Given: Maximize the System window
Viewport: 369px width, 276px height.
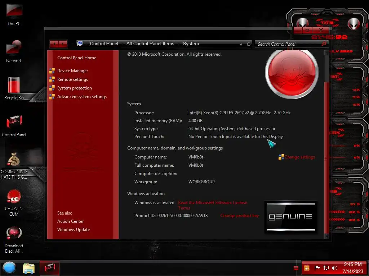Looking at the screenshot, I should pyautogui.click(x=307, y=30).
